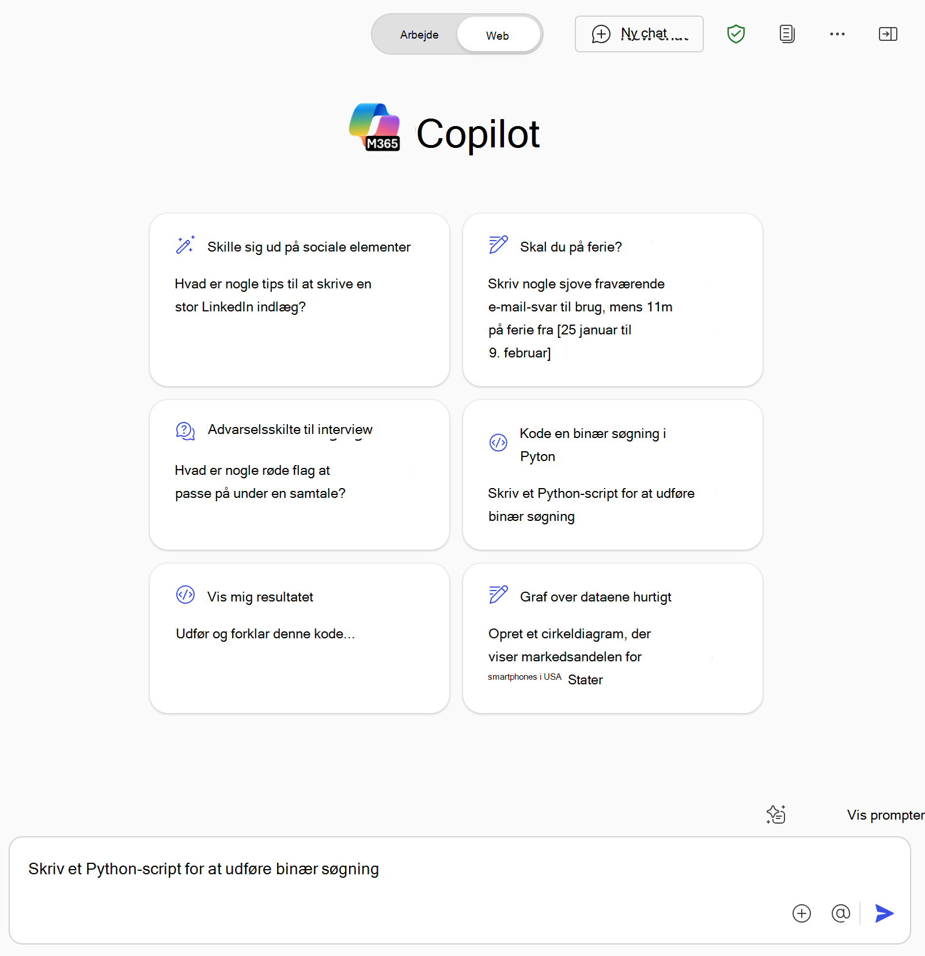Select the 'Skal du på ferie?' prompt card

pyautogui.click(x=613, y=300)
